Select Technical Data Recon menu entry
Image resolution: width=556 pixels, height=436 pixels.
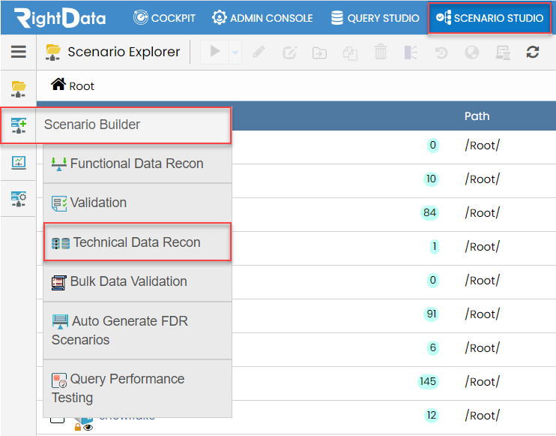(137, 242)
